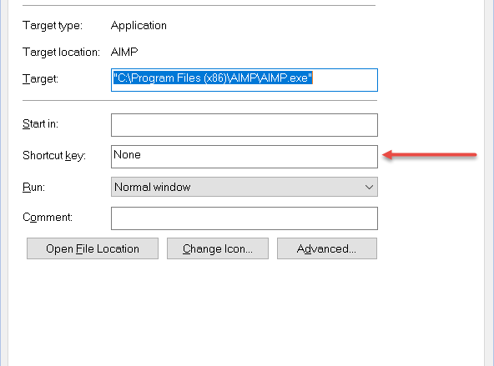Click the Shortcut key field showing None
494x366 pixels.
point(244,157)
